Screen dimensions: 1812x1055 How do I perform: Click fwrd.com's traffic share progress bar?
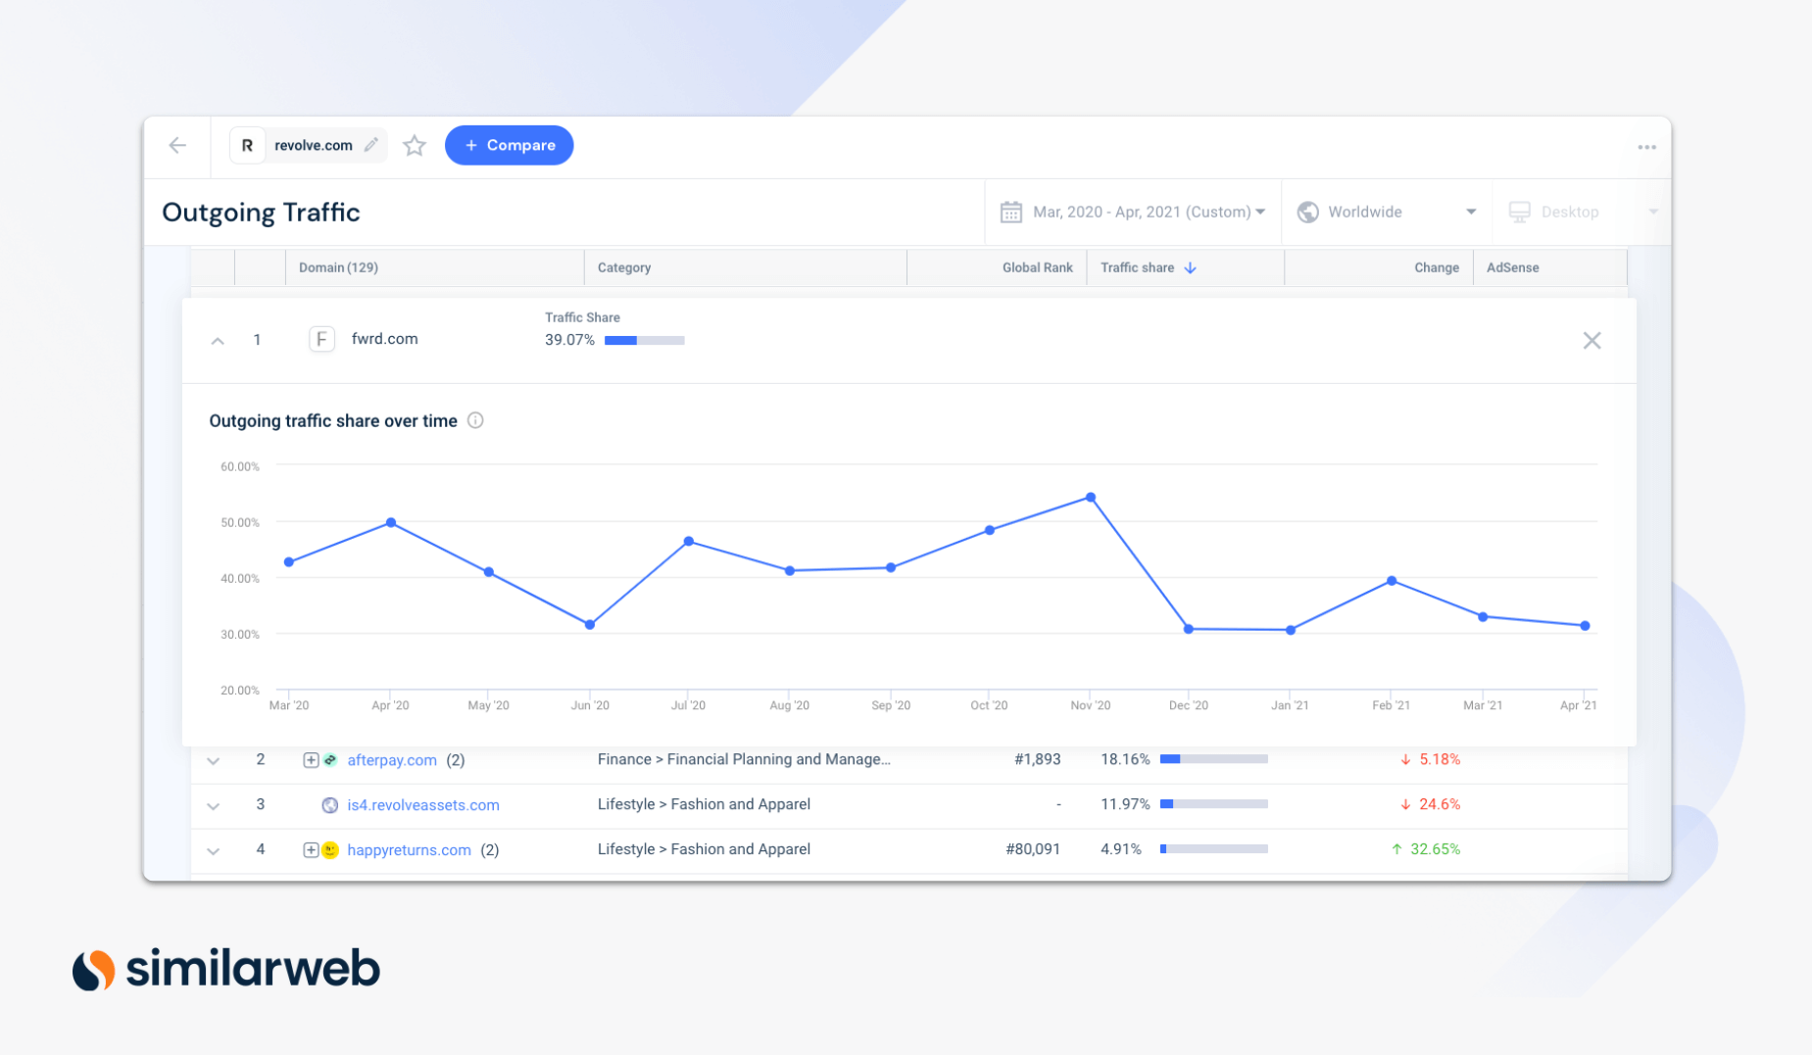coord(644,340)
